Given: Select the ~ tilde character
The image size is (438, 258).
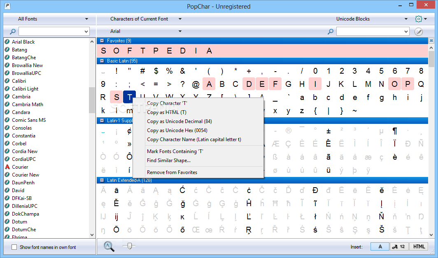Looking at the screenshot, I should [x=355, y=111].
